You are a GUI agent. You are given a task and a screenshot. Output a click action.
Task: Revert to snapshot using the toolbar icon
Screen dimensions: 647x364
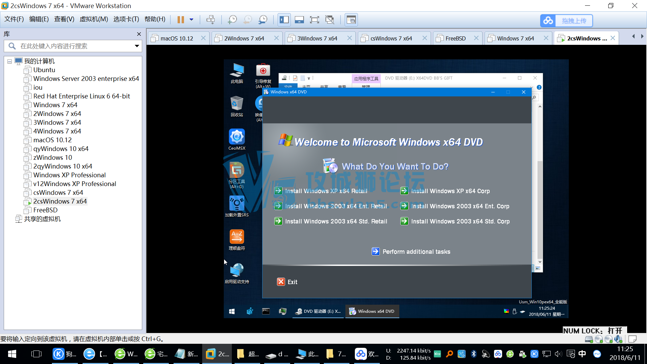248,20
